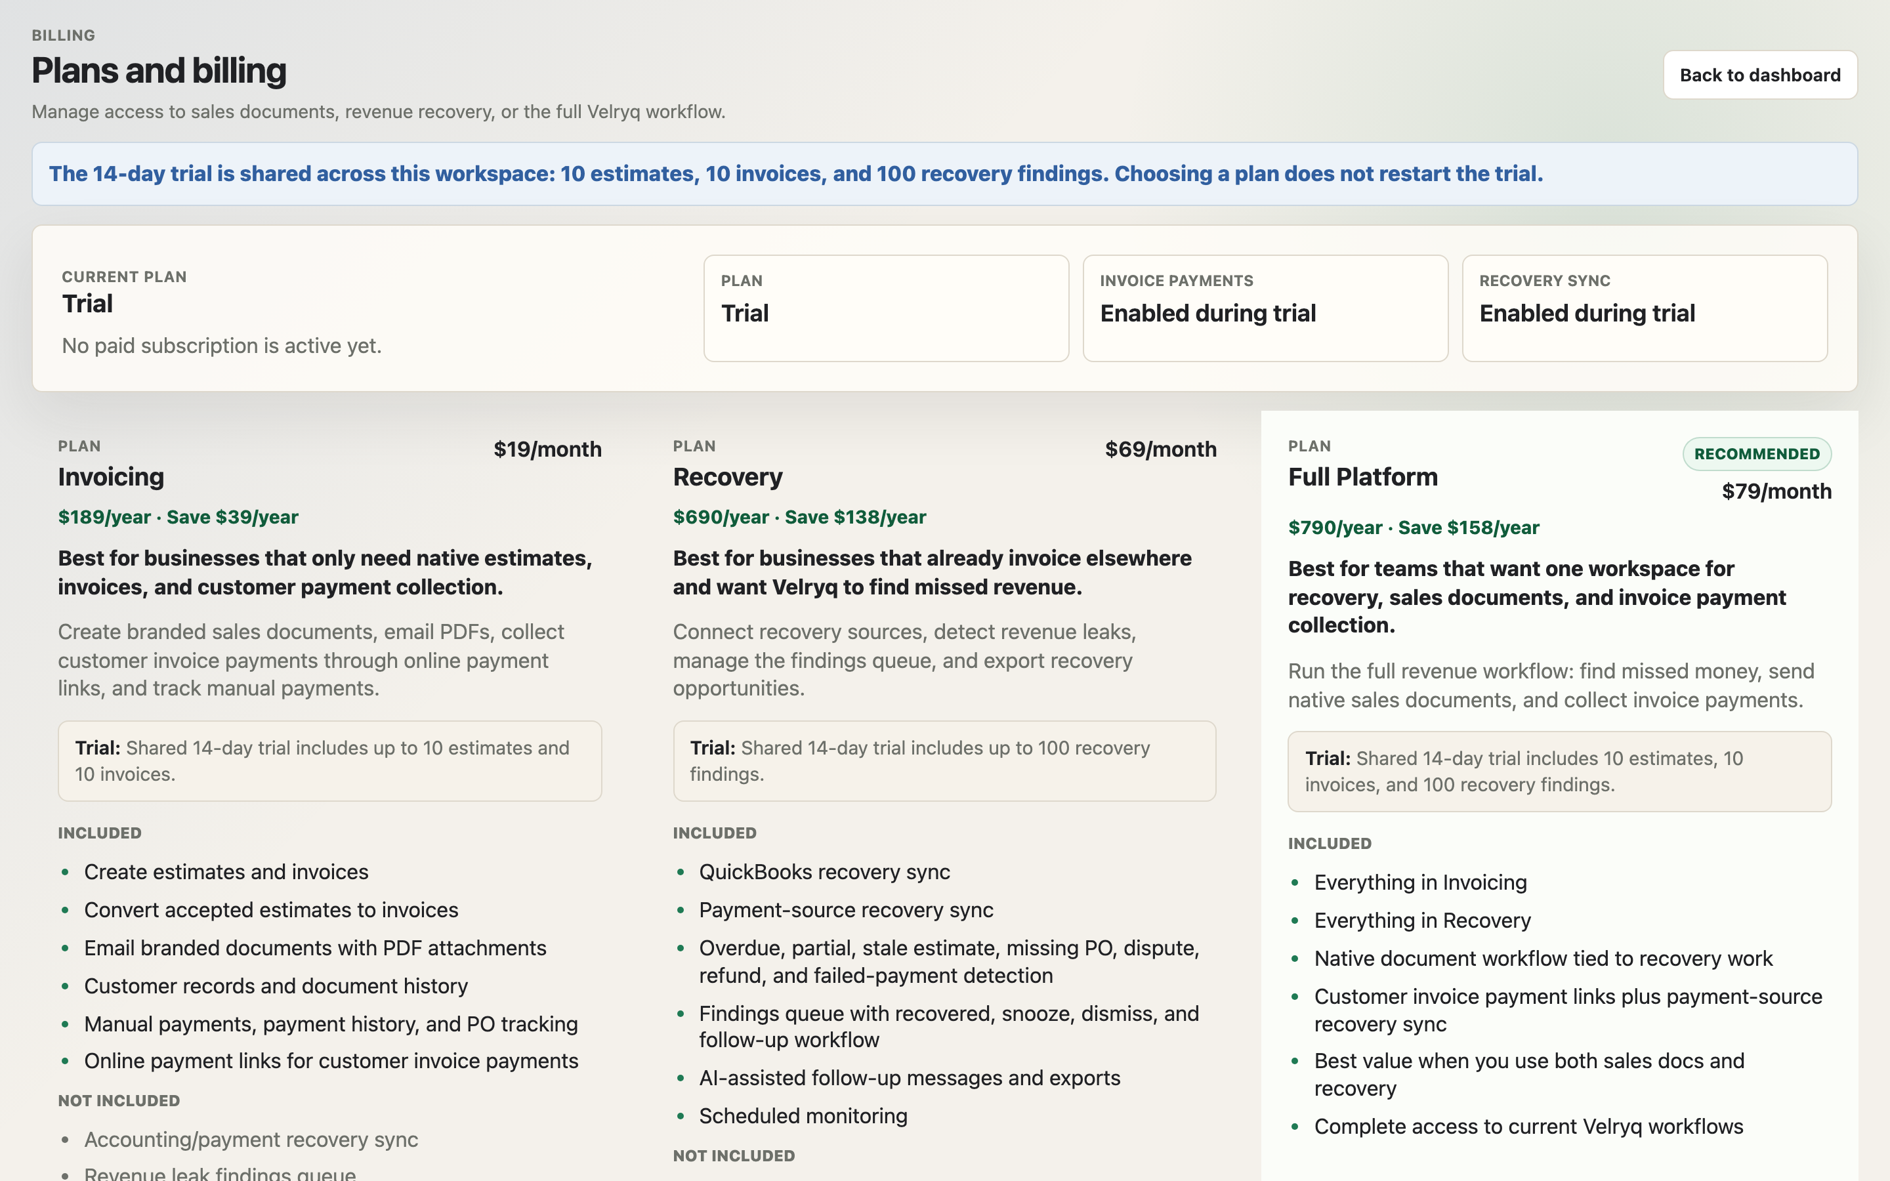The width and height of the screenshot is (1890, 1181).
Task: Click 'AI-assisted follow-up messages and exports'
Action: 909,1078
